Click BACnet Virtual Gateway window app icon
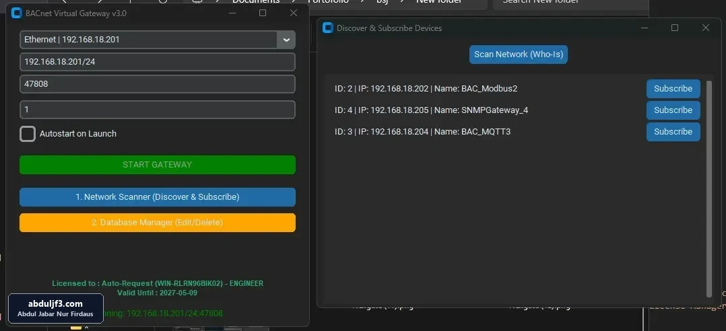 click(x=17, y=13)
